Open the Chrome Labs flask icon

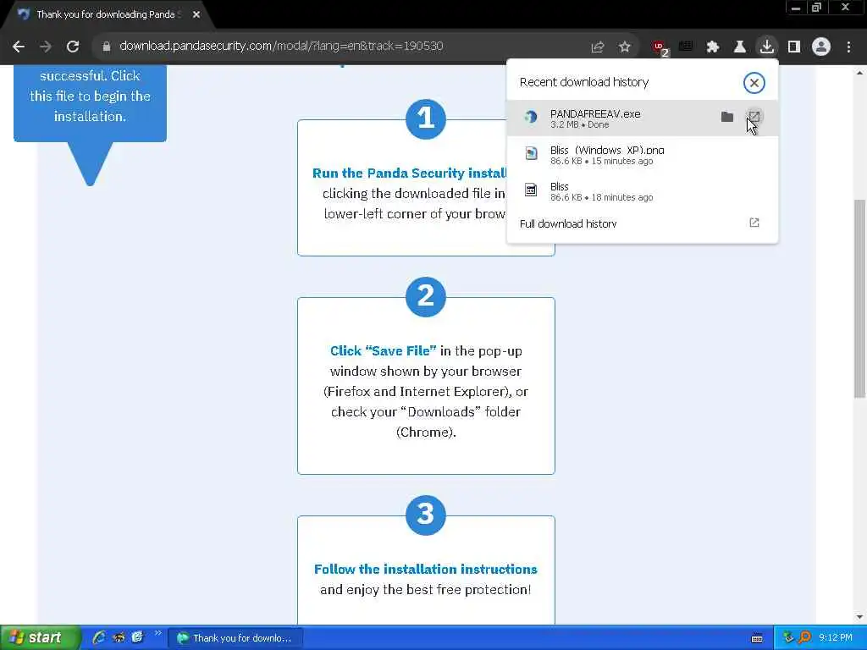[740, 47]
